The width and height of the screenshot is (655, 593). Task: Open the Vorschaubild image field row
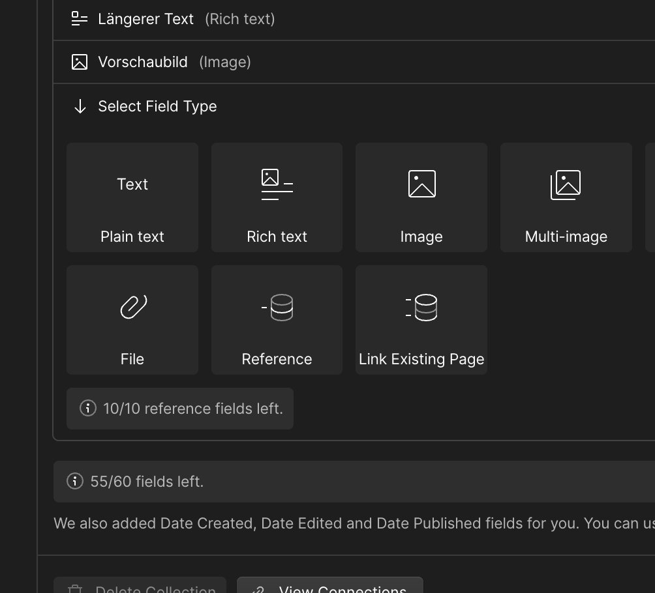pos(354,62)
